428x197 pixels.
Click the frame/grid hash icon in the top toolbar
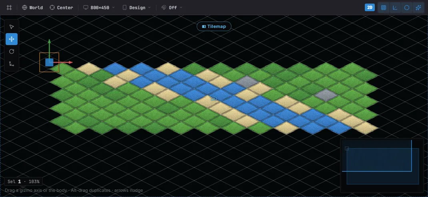click(x=9, y=8)
